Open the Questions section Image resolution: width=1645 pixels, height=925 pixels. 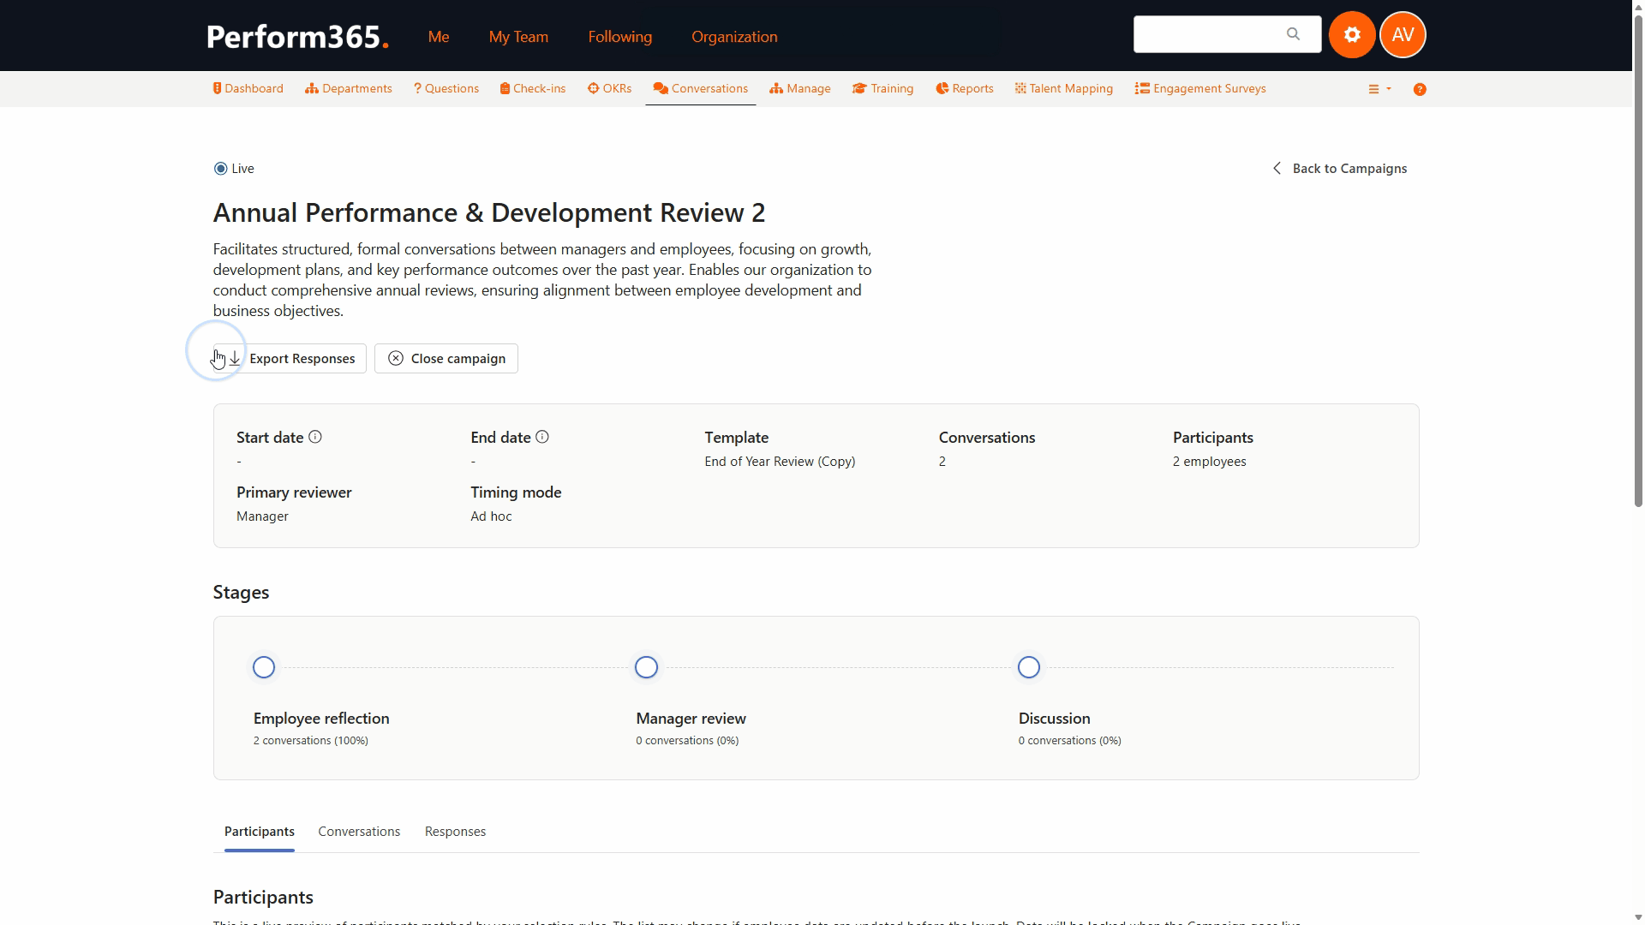pyautogui.click(x=446, y=89)
